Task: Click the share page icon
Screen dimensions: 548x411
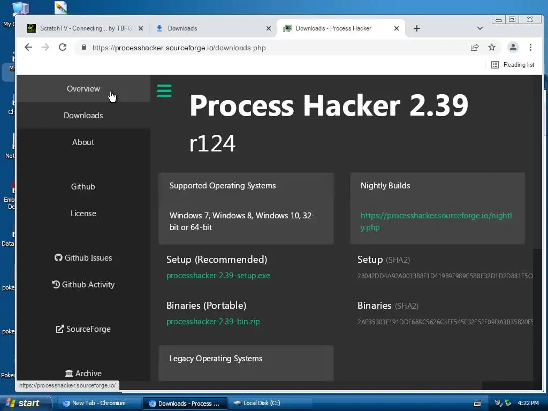Action: pos(475,48)
